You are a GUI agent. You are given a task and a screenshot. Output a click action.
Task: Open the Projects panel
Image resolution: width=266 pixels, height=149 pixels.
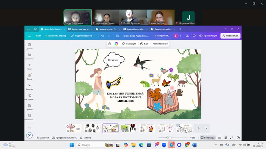coord(29,107)
